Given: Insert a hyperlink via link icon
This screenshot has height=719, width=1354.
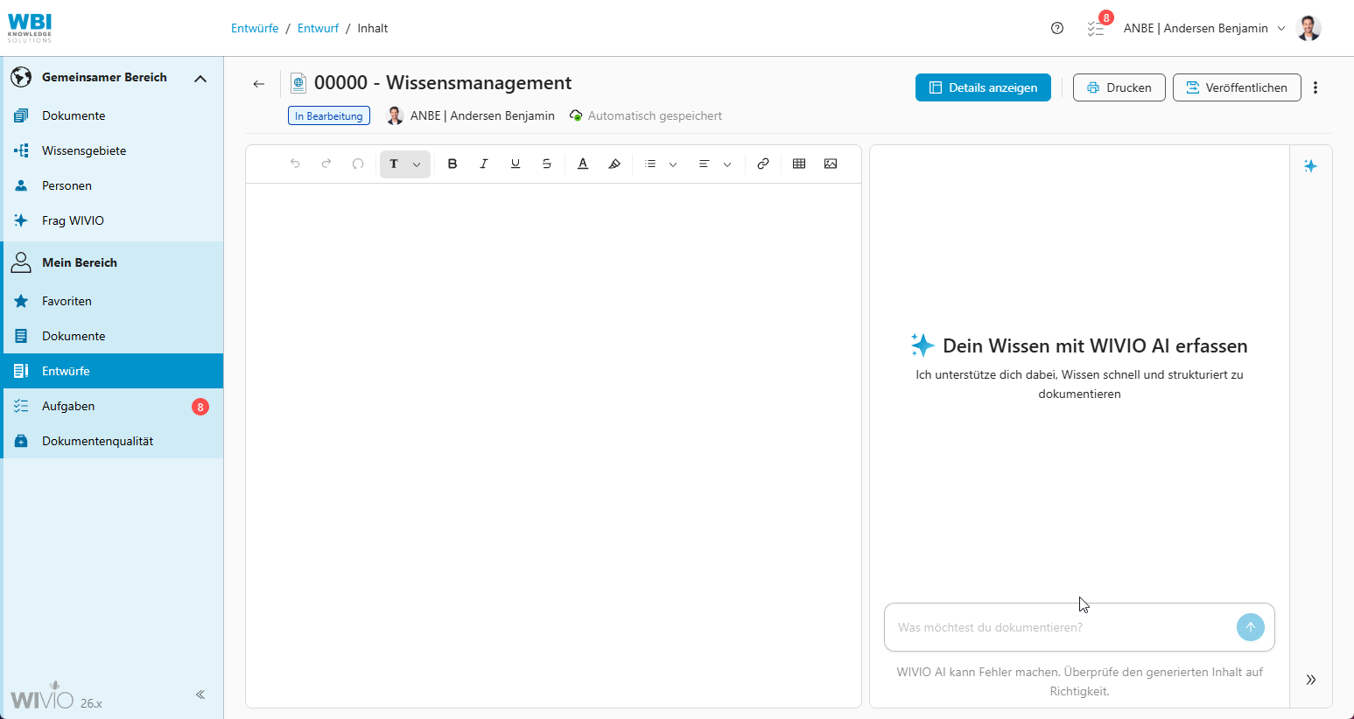Looking at the screenshot, I should 763,164.
